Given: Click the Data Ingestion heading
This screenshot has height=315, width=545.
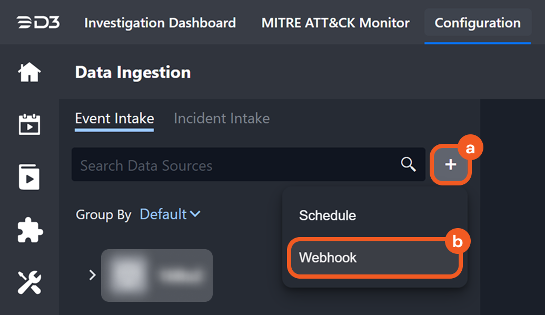Looking at the screenshot, I should click(133, 72).
